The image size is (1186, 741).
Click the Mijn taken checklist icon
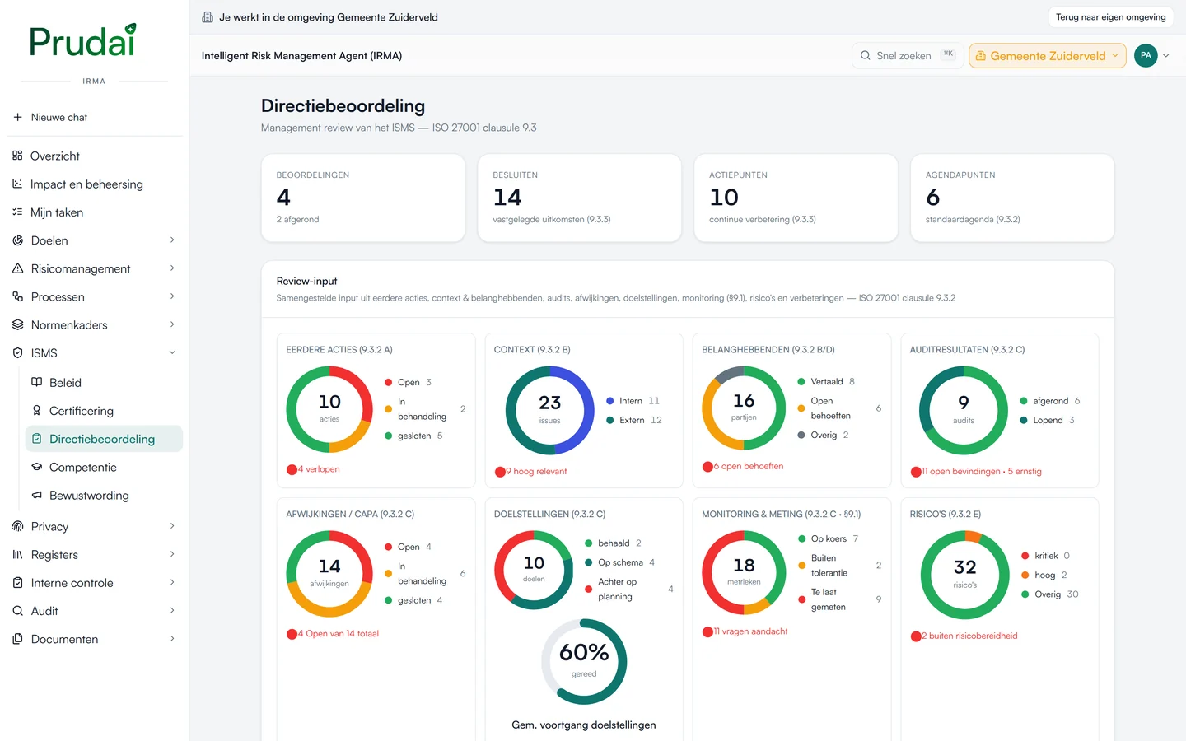click(x=17, y=212)
